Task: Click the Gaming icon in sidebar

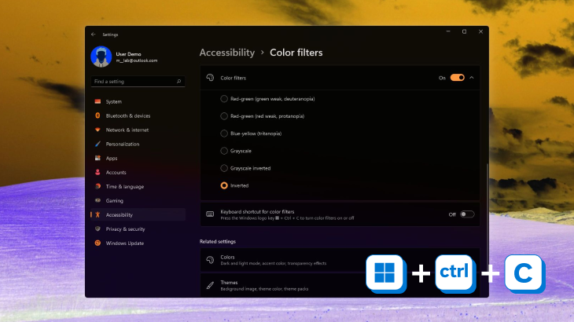Action: point(98,200)
